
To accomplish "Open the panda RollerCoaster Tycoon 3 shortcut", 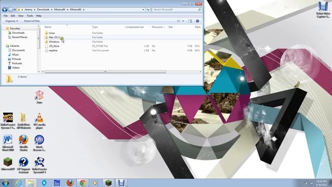I will click(x=39, y=165).
